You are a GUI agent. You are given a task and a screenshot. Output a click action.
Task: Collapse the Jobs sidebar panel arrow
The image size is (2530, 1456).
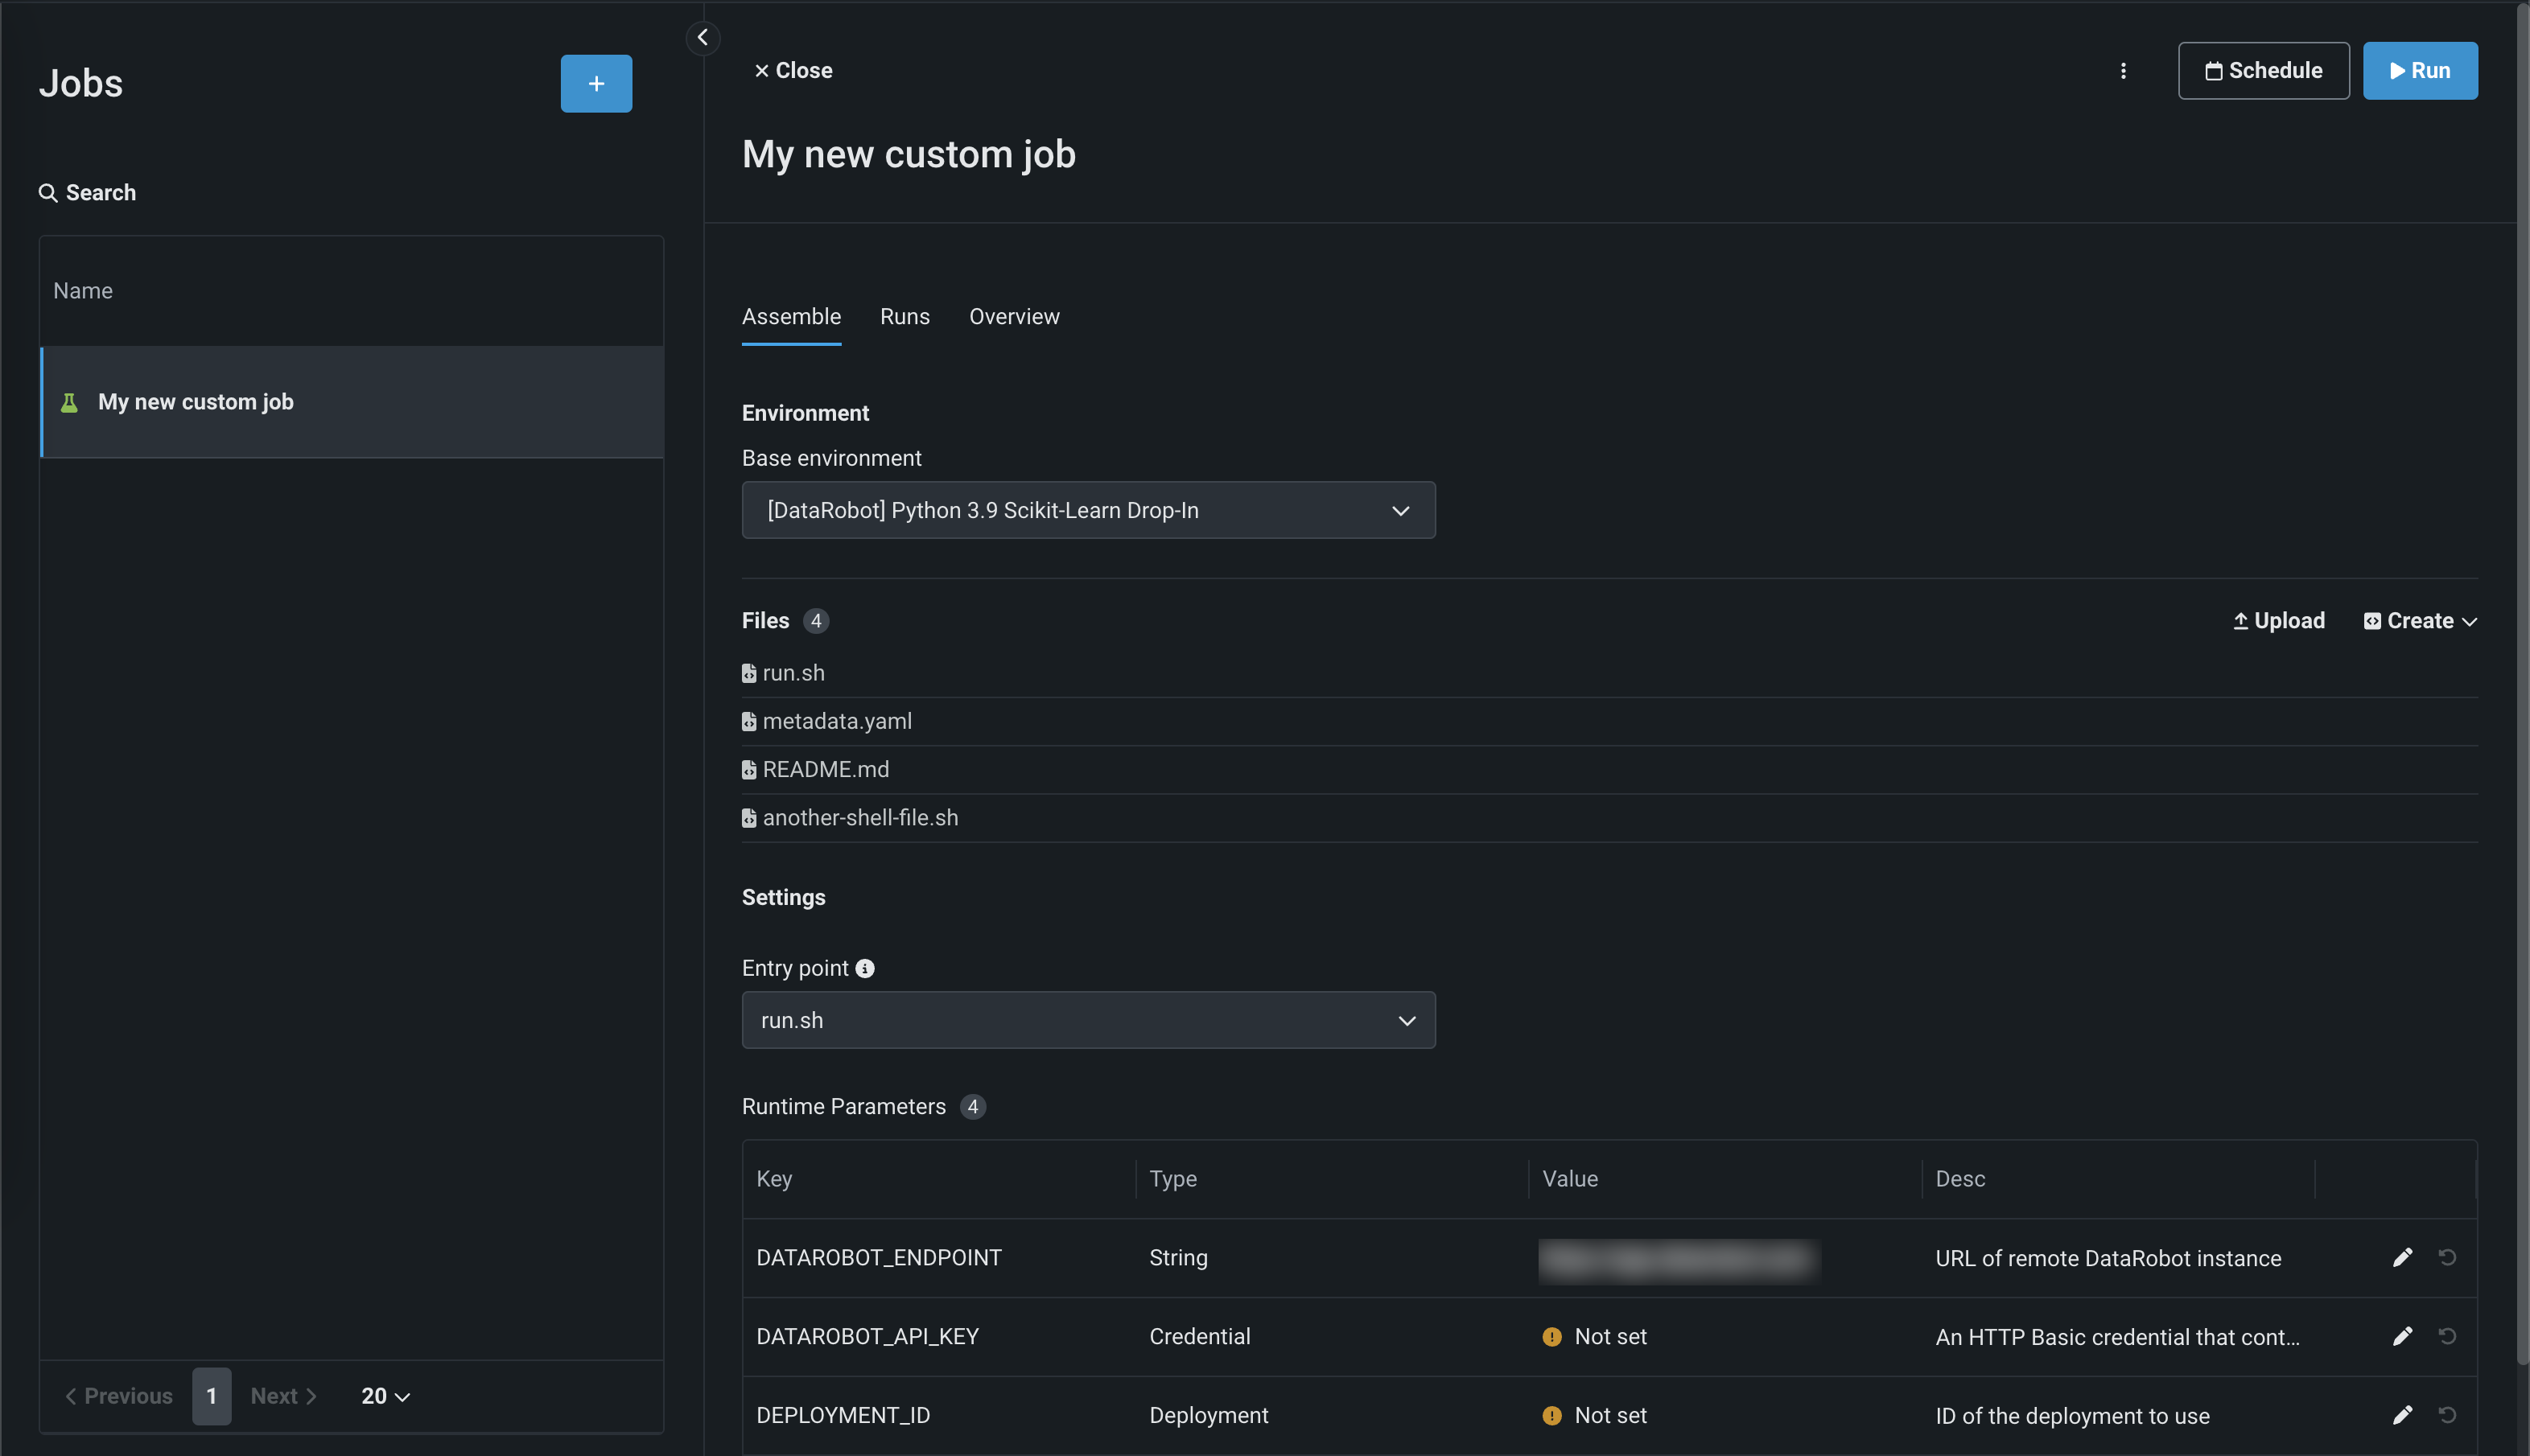pos(703,37)
